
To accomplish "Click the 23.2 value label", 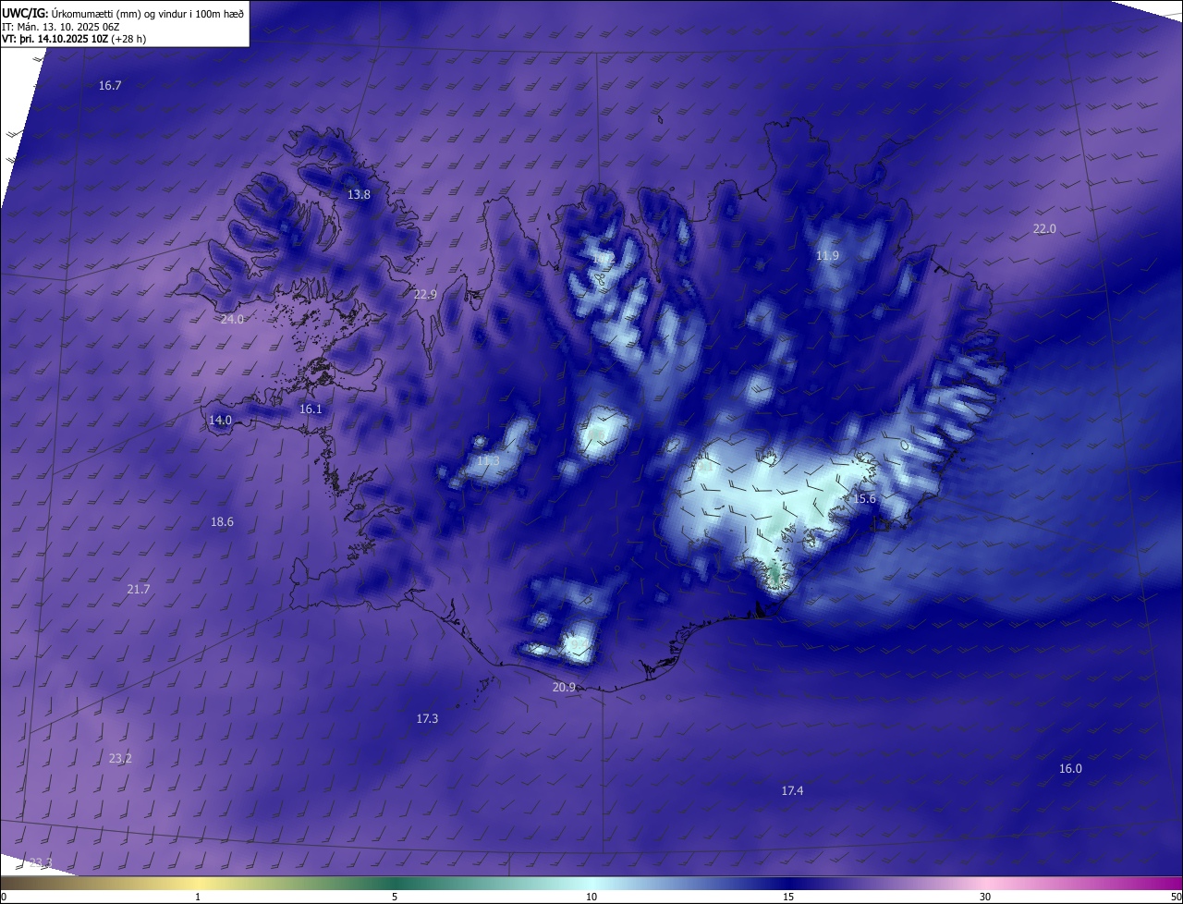I will coord(120,759).
